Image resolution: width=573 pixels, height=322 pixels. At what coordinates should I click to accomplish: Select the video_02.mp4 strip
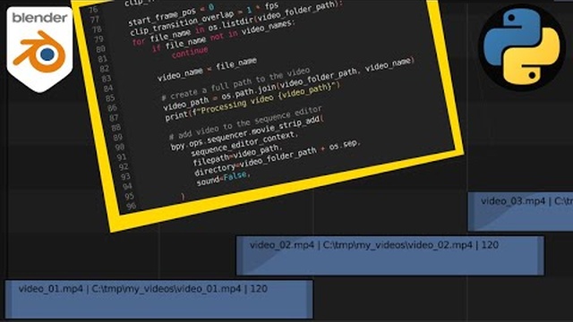pos(390,256)
